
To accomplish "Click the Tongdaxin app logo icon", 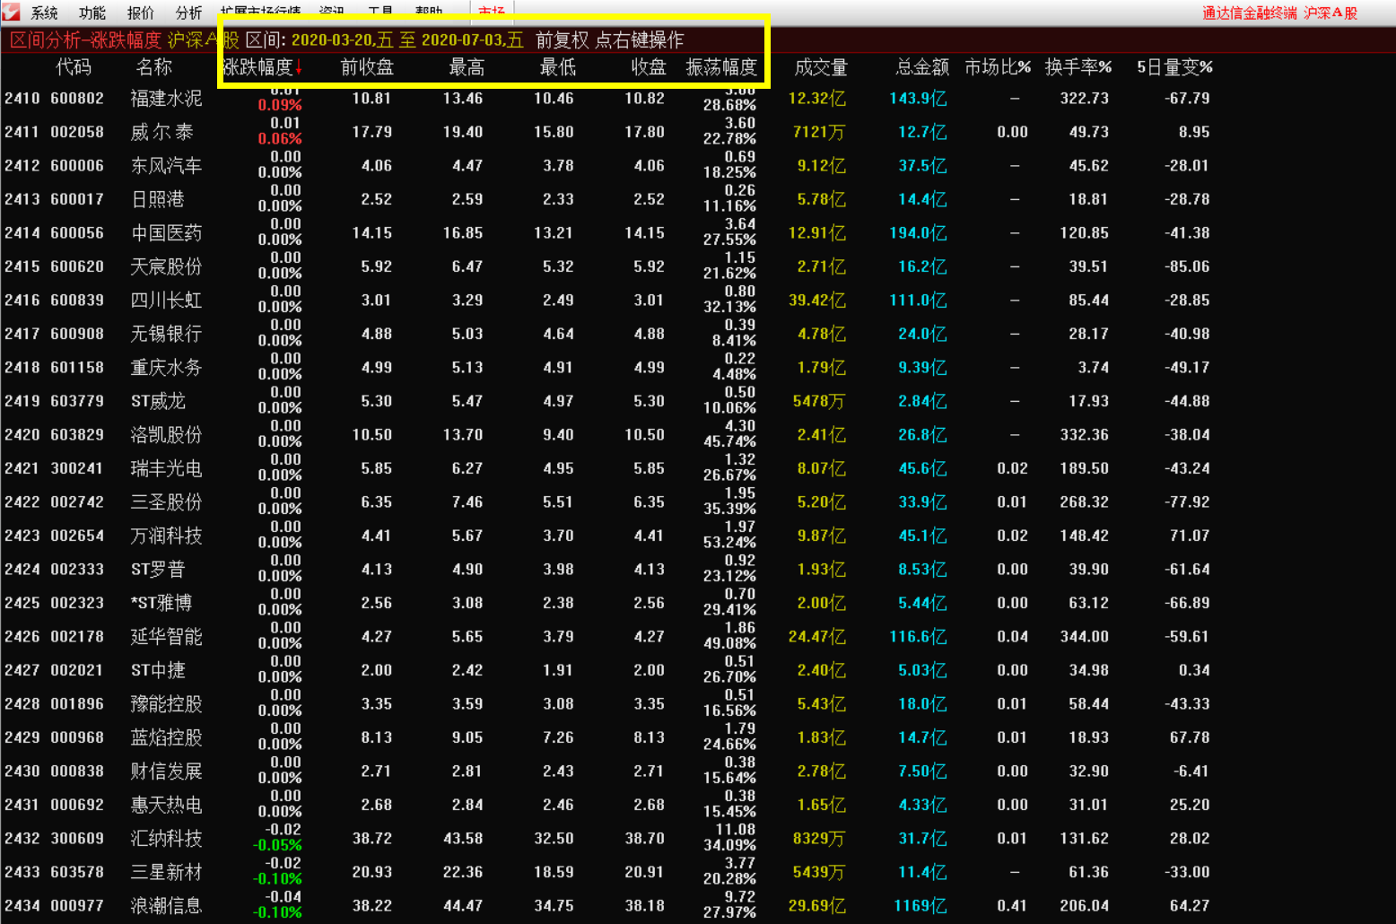I will (11, 10).
